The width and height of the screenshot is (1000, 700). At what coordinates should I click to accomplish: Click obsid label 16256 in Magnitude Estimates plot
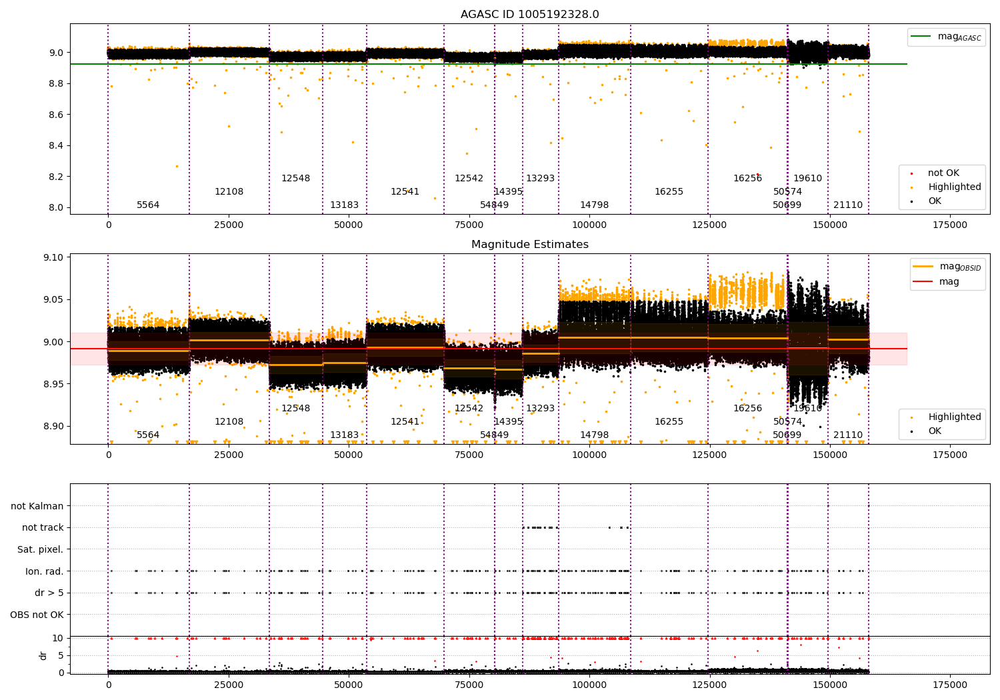click(x=747, y=409)
